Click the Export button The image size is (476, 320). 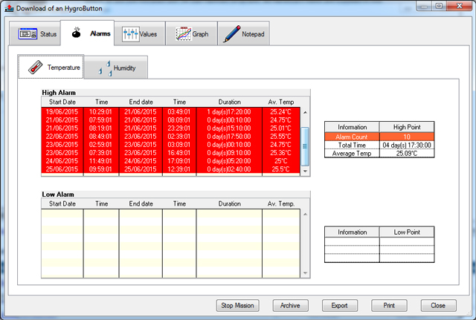[x=339, y=305]
